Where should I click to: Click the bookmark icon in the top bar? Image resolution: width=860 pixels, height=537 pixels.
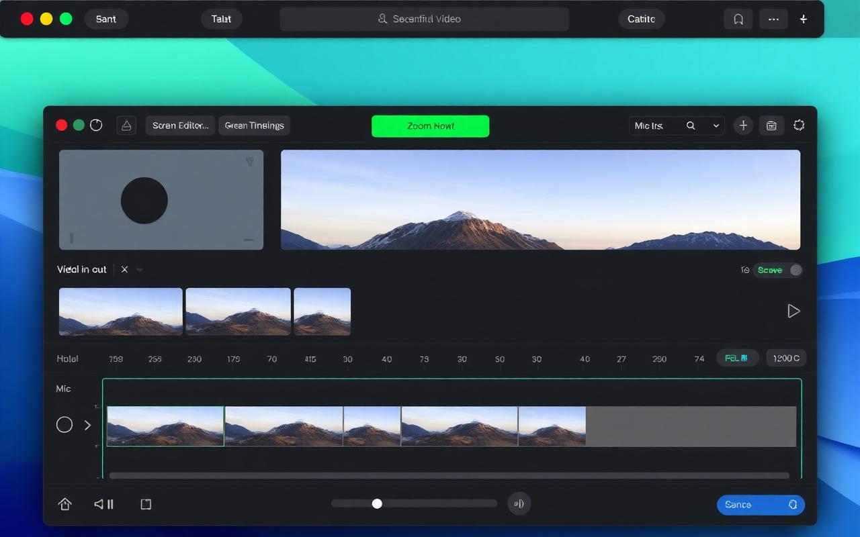tap(738, 19)
